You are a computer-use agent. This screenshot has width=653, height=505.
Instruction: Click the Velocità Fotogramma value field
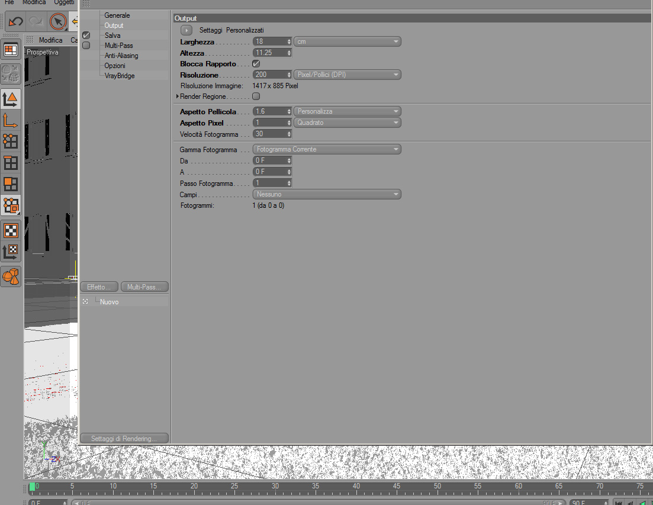tap(269, 134)
